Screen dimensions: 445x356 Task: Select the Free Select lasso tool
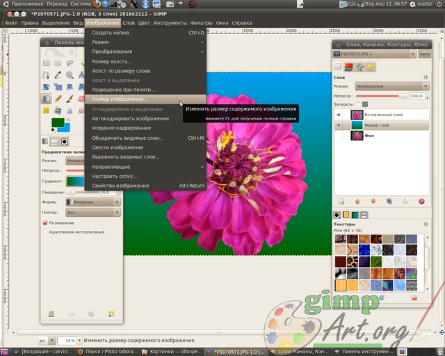point(70,63)
